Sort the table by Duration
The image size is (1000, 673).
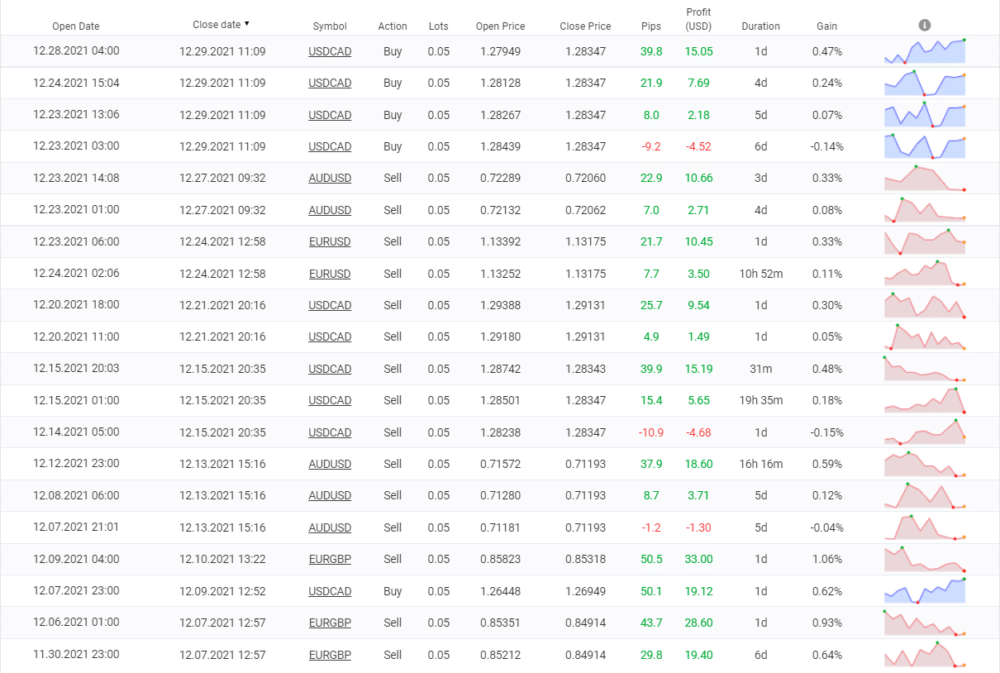tap(760, 26)
